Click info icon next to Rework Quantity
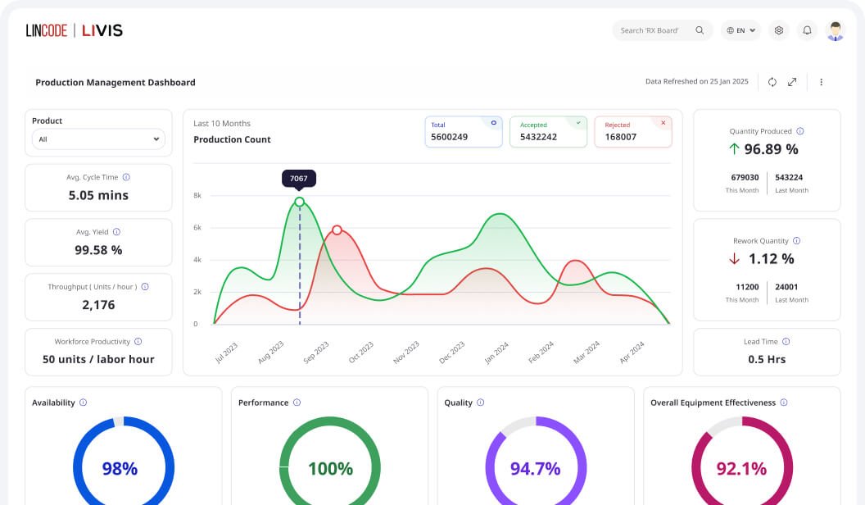 coord(796,241)
